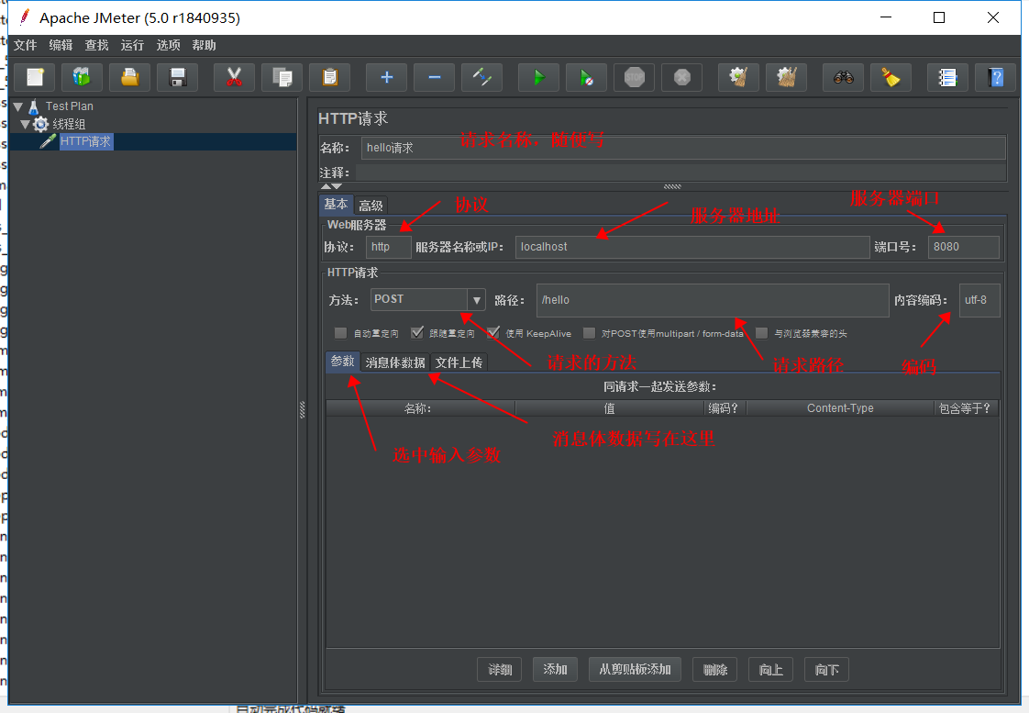Toggle the 跟随重定向 checkbox
1029x713 pixels.
click(416, 333)
